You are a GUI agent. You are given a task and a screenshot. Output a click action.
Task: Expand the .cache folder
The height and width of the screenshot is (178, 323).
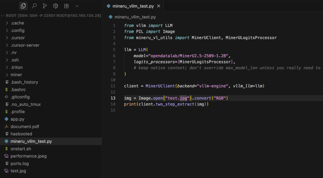pos(17,23)
